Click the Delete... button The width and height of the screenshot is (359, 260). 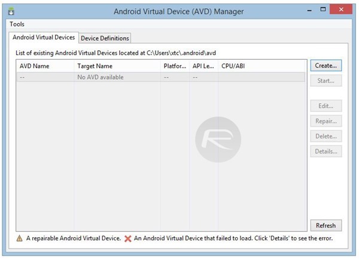point(326,136)
